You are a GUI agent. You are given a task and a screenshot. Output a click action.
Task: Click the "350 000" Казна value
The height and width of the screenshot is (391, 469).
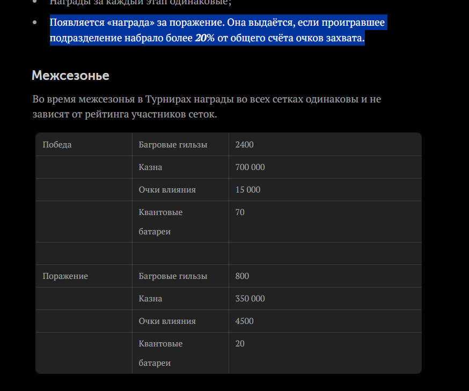coord(250,299)
